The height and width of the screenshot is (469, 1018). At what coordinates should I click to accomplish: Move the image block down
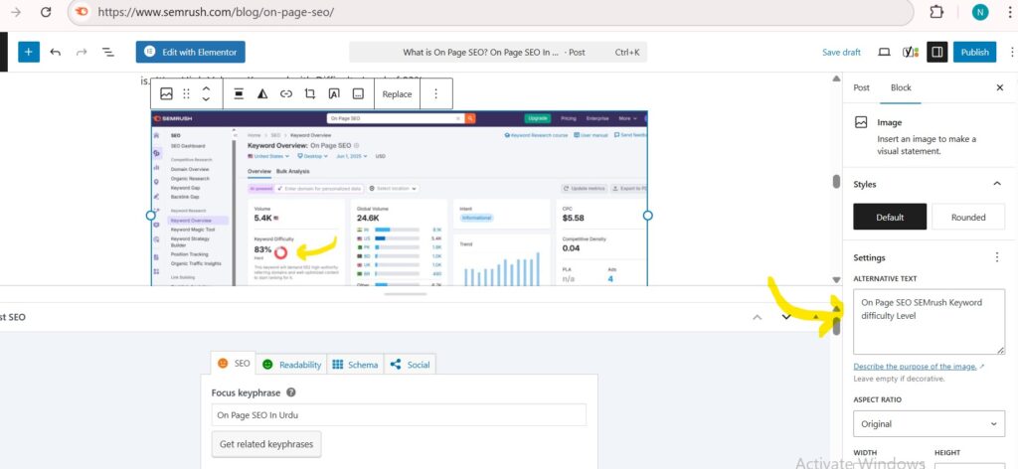206,99
